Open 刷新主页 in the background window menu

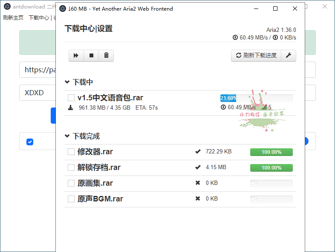click(x=13, y=18)
